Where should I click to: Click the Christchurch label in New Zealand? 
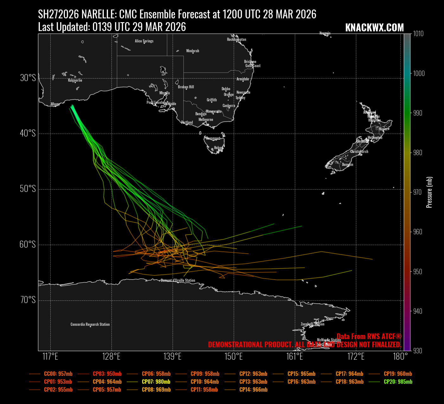click(359, 152)
